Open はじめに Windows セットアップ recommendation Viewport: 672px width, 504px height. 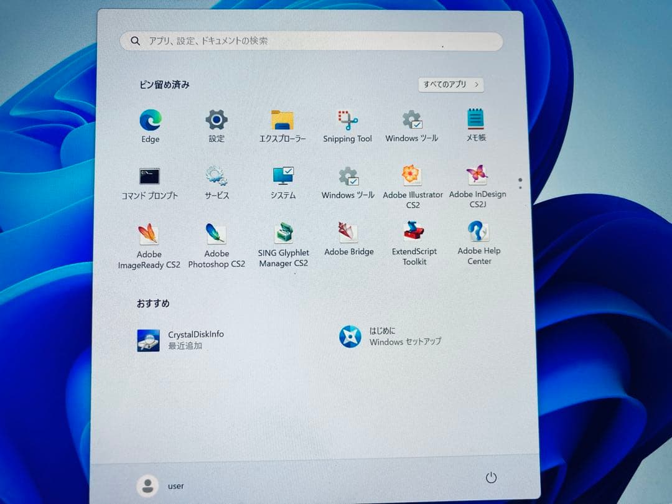tap(391, 337)
